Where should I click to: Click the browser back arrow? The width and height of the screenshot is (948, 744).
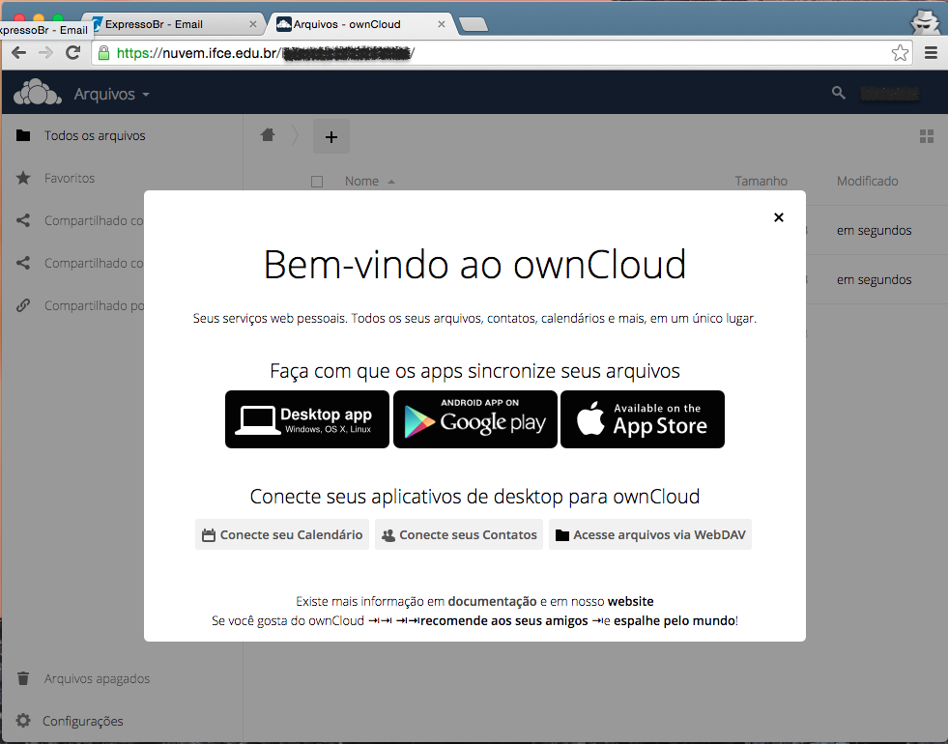click(x=18, y=53)
